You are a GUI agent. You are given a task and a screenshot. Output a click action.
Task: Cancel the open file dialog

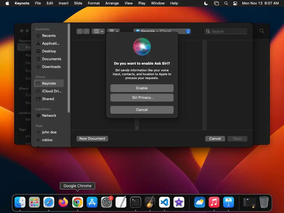pos(215,139)
